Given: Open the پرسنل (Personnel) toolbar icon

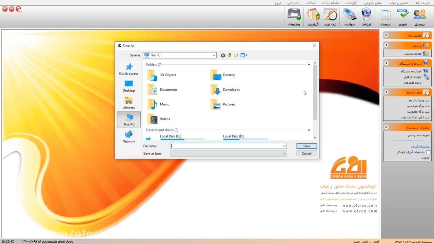Looking at the screenshot, I should [419, 17].
